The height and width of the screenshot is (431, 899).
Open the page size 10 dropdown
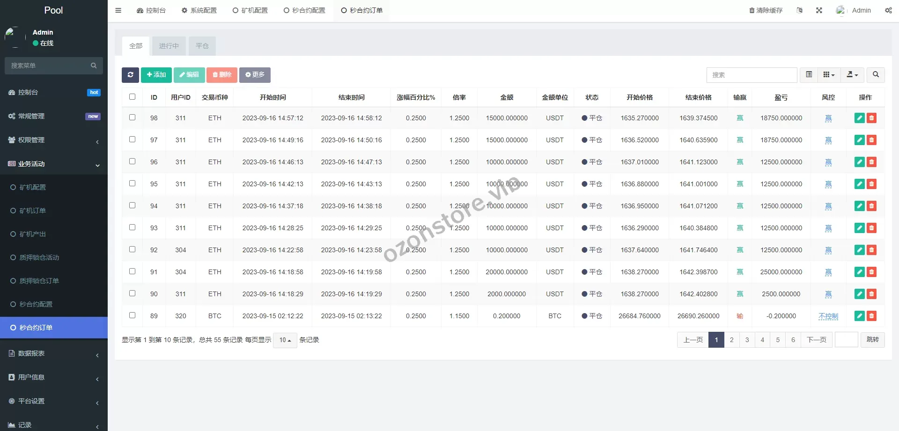[285, 340]
